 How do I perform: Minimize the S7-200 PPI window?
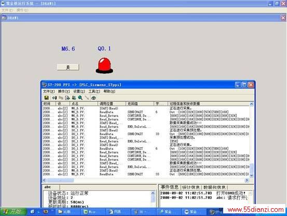238,85
